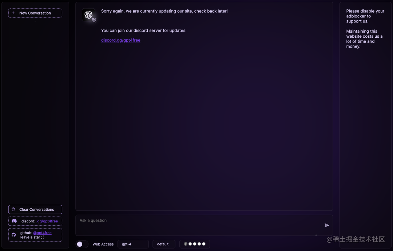Toggle the Web Access switch

[82, 244]
